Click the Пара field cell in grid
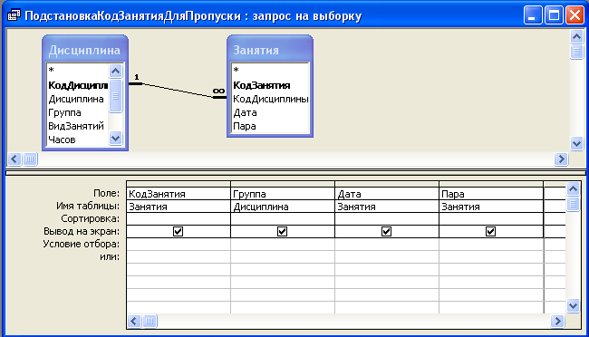589x337 pixels. tap(491, 194)
